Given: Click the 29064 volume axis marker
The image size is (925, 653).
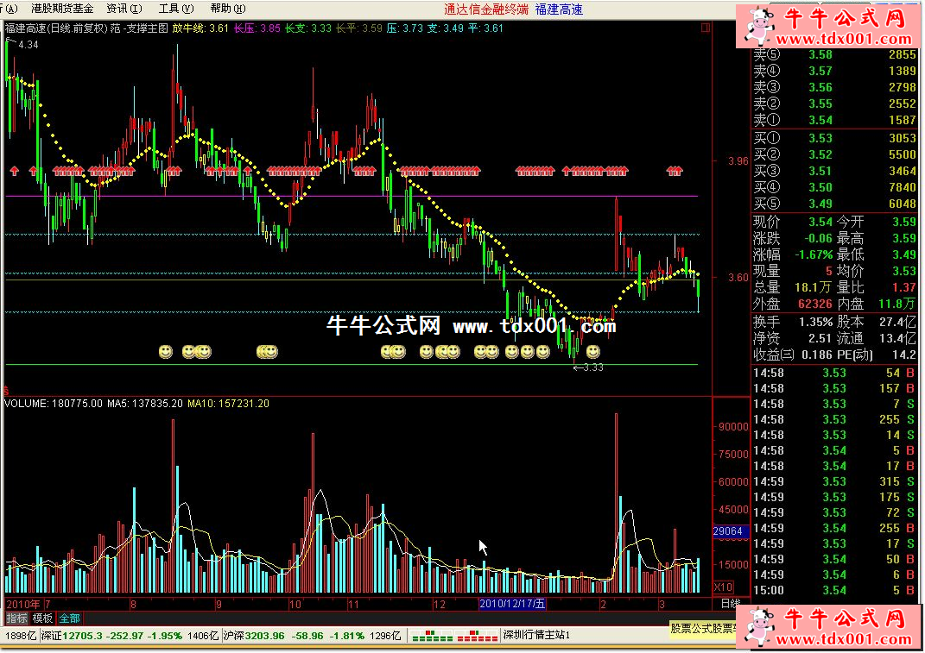Looking at the screenshot, I should pos(731,531).
